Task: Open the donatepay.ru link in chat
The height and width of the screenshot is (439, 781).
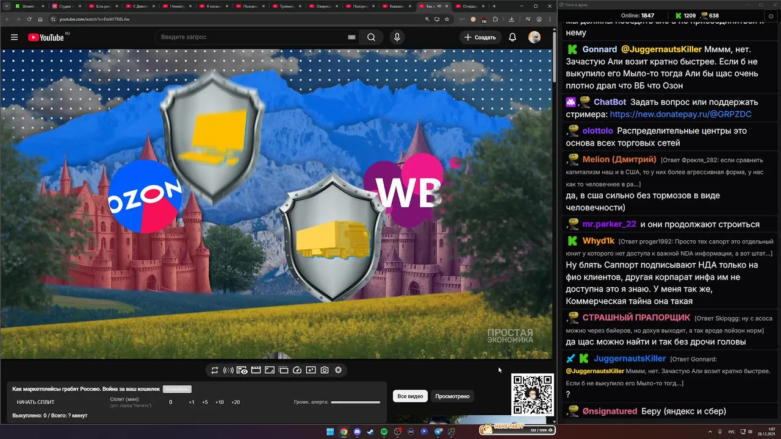Action: click(x=681, y=114)
